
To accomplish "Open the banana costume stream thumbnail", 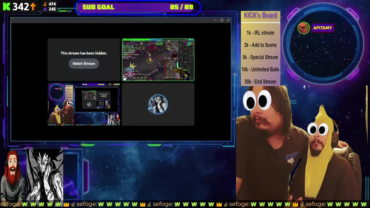I will click(x=84, y=104).
